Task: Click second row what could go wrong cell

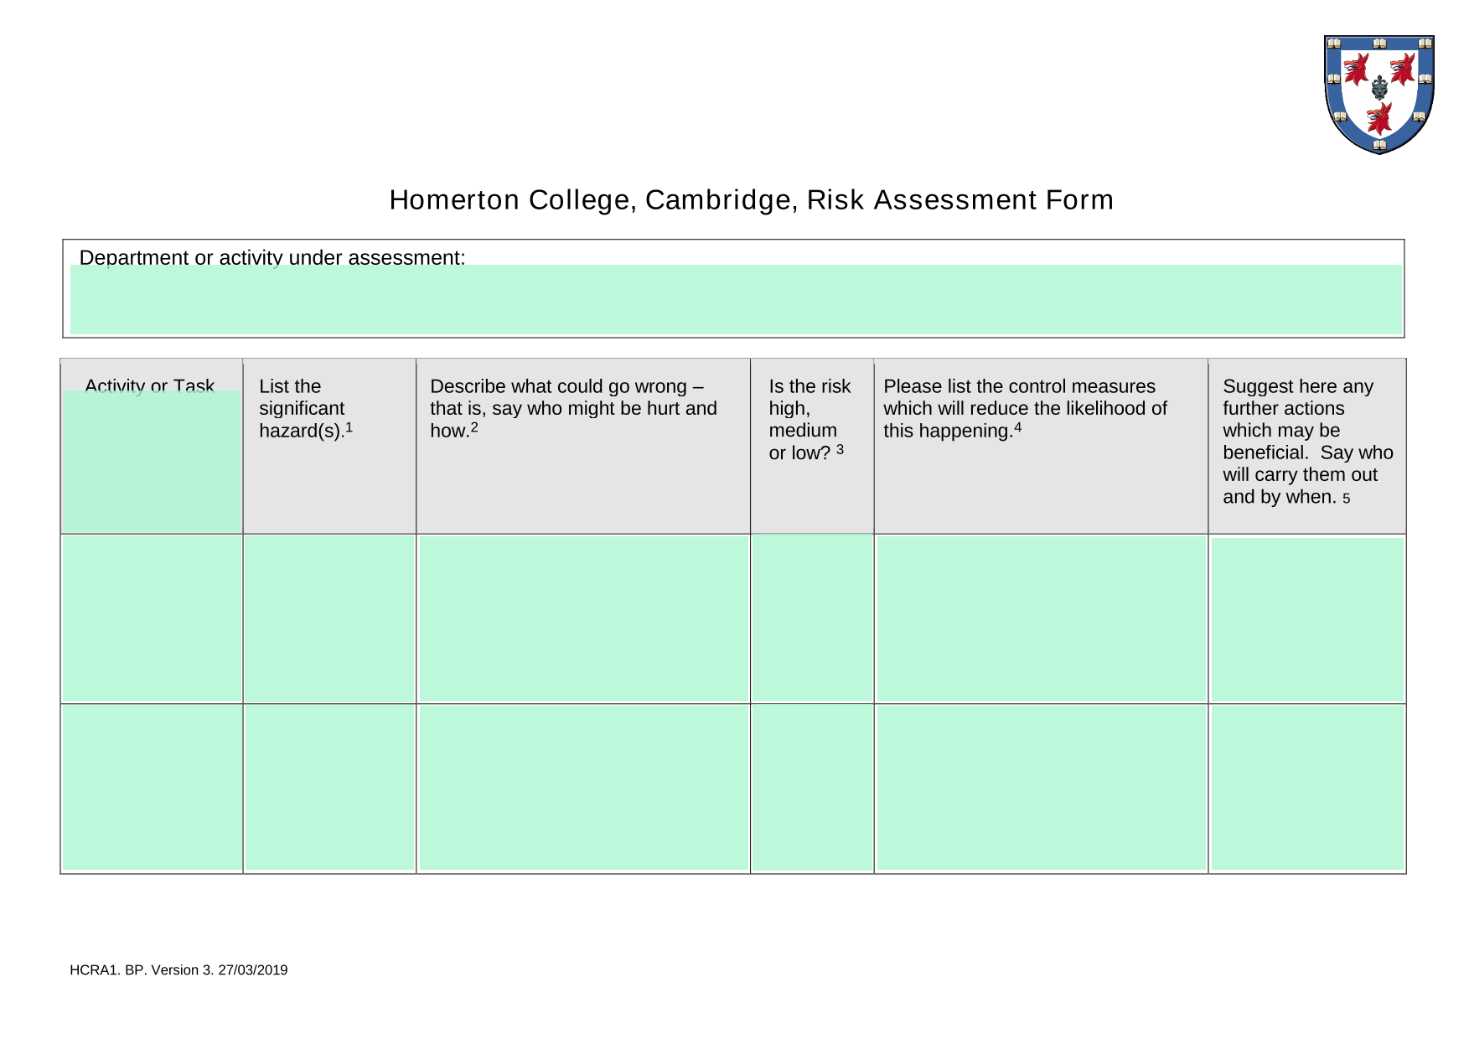Action: click(583, 788)
